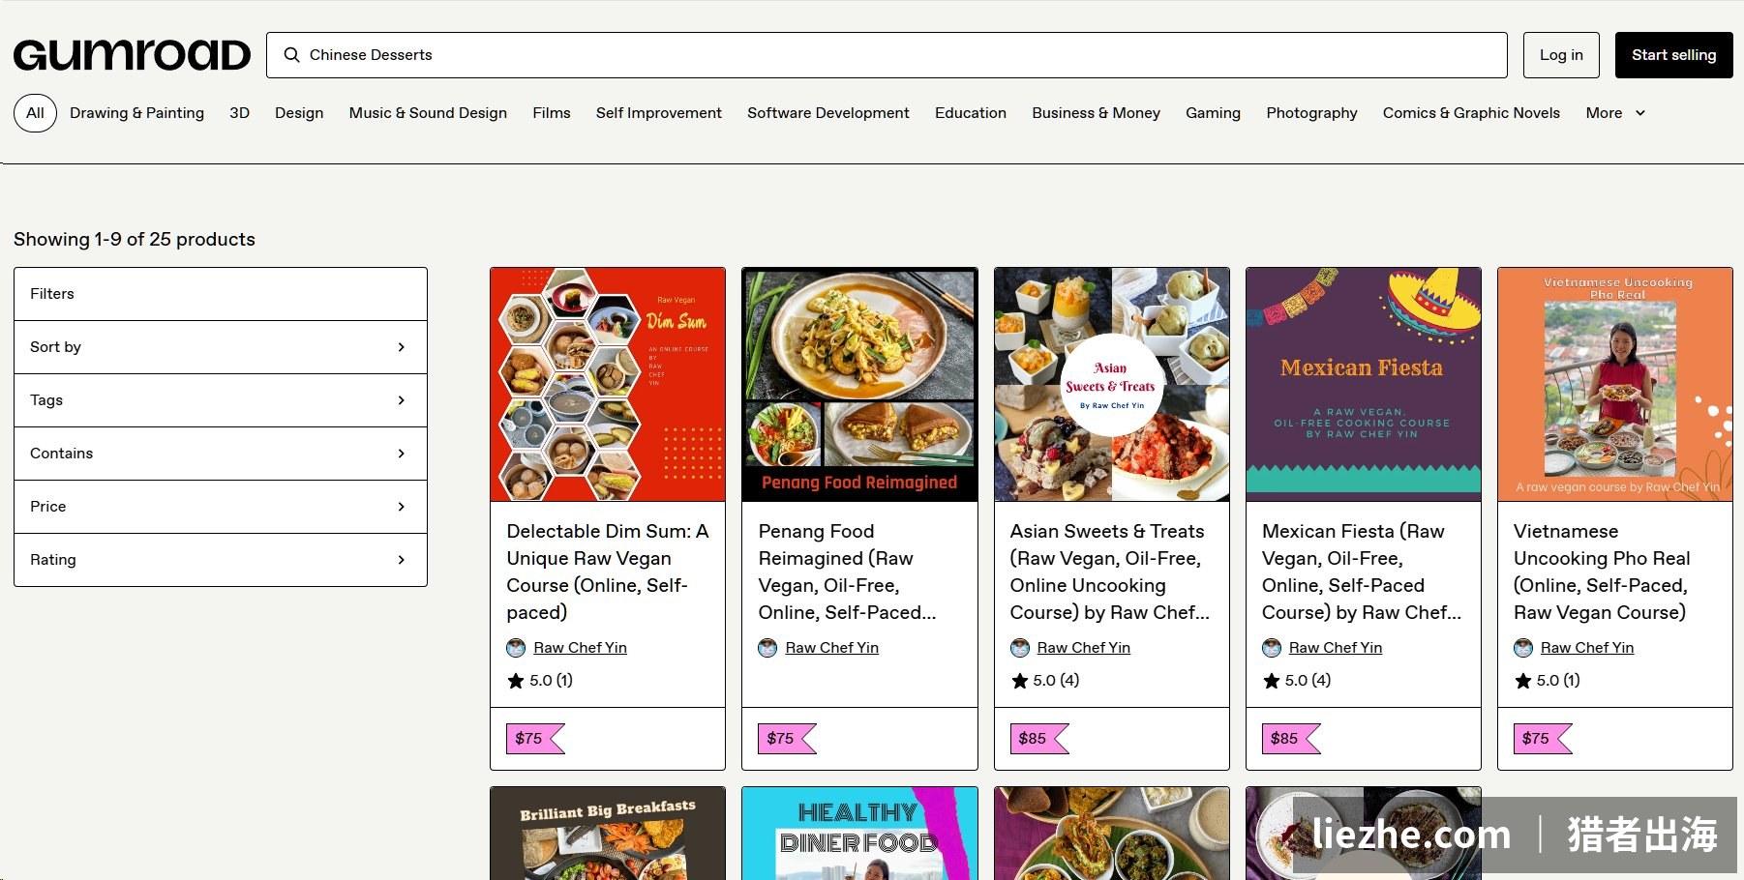The height and width of the screenshot is (880, 1744).
Task: Select the All category tab
Action: pos(35,113)
